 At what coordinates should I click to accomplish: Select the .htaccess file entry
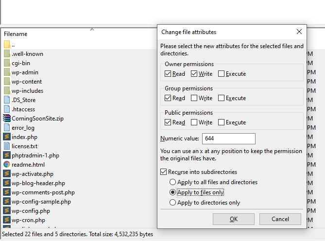[x=23, y=109]
